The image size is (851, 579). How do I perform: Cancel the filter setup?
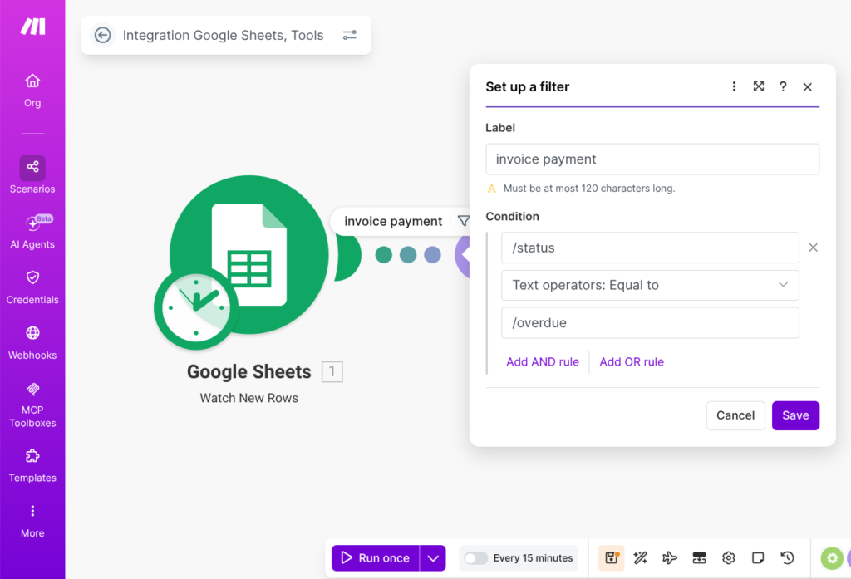[735, 415]
